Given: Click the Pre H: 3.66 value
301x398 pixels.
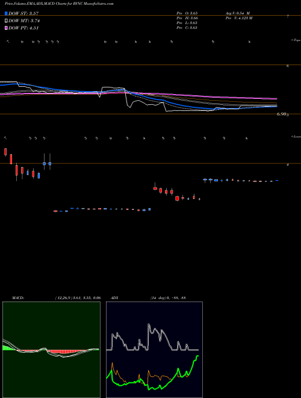Looking at the screenshot, I should 187,18.
